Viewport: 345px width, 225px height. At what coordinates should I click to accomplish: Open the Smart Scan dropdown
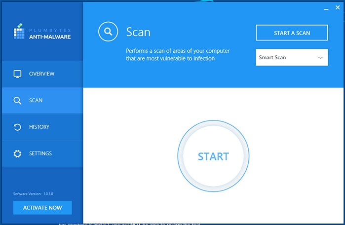click(x=292, y=57)
